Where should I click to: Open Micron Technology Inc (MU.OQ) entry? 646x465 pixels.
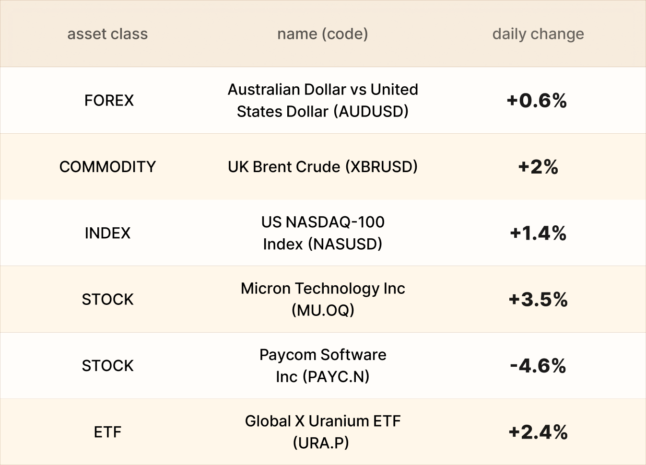(323, 299)
